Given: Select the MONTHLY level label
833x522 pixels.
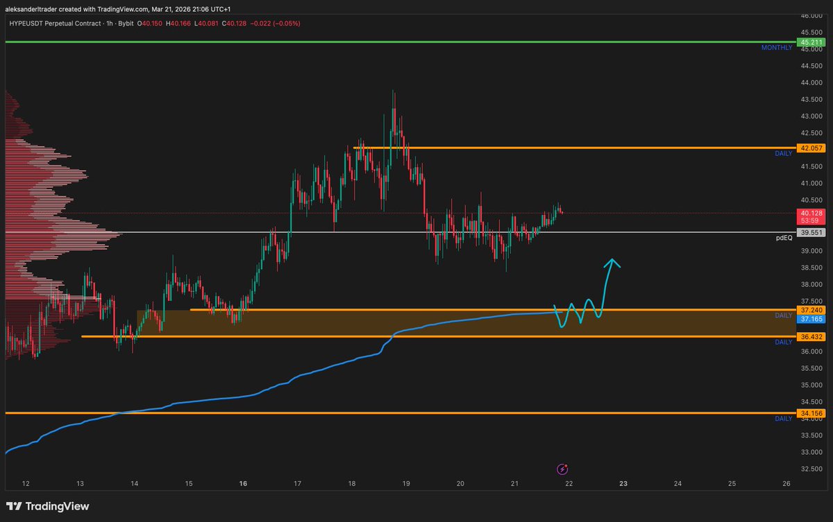Looking at the screenshot, I should pos(777,48).
